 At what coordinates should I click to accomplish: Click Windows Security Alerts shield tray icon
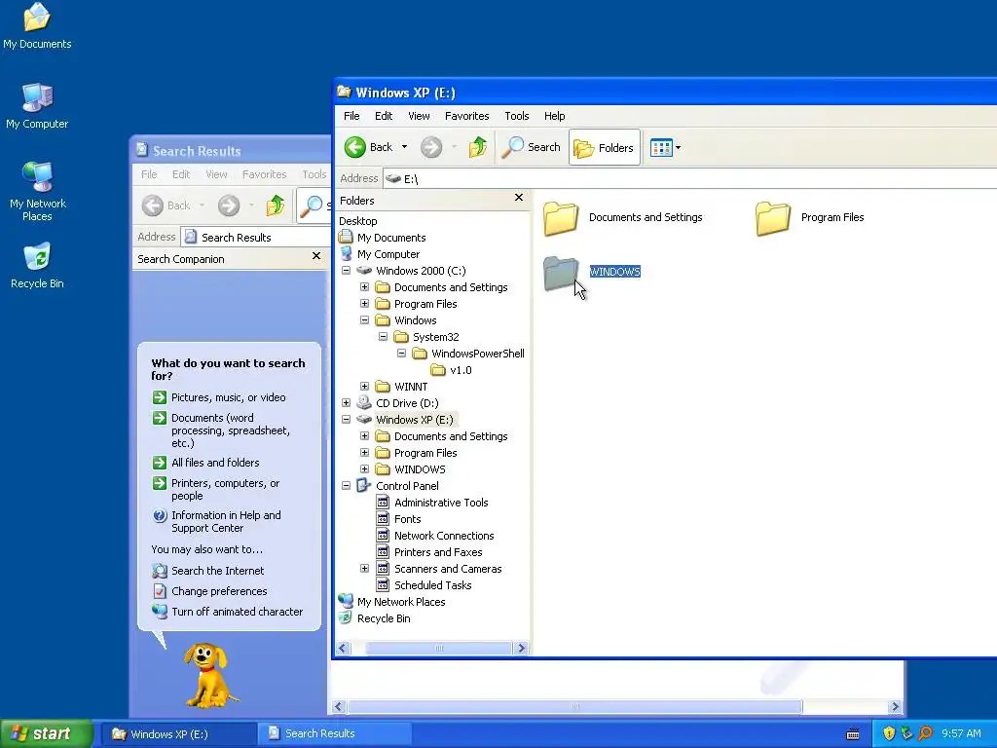[889, 733]
